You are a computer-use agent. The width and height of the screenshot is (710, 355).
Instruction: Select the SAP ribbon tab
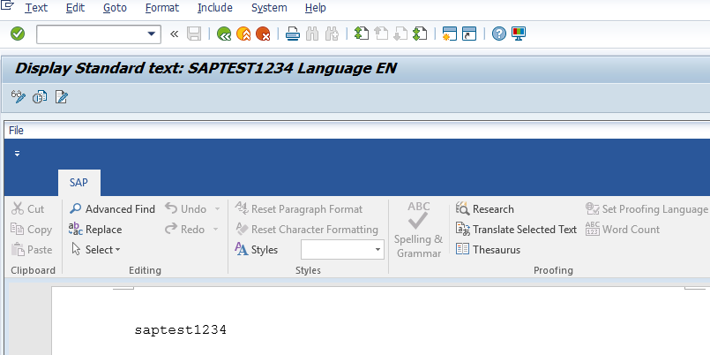[x=78, y=183]
